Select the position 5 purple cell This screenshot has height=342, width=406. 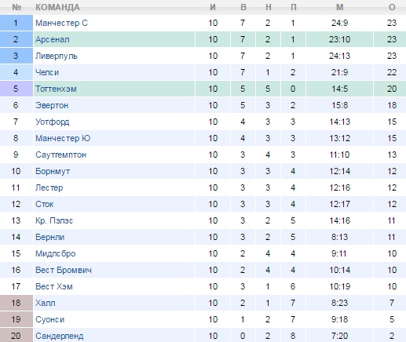click(16, 89)
